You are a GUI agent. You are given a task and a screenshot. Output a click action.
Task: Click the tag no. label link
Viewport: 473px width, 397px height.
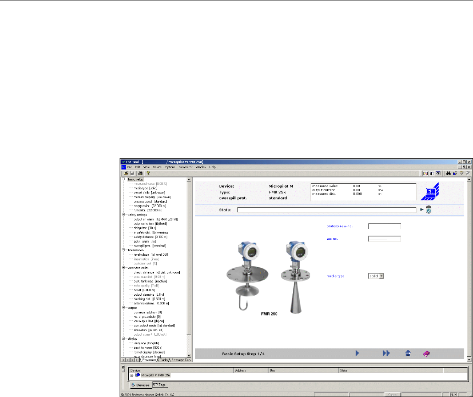(332, 239)
